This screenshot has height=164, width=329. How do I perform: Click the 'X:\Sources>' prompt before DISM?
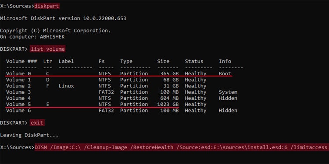pos(17,147)
